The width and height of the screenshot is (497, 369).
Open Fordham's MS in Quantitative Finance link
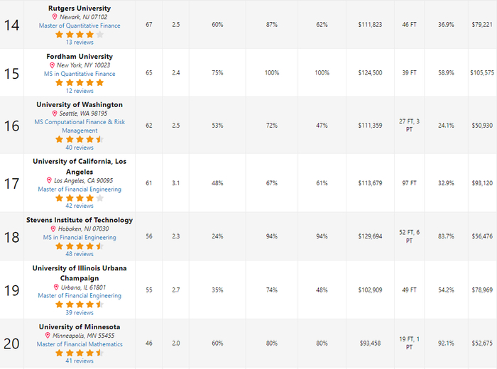point(80,74)
